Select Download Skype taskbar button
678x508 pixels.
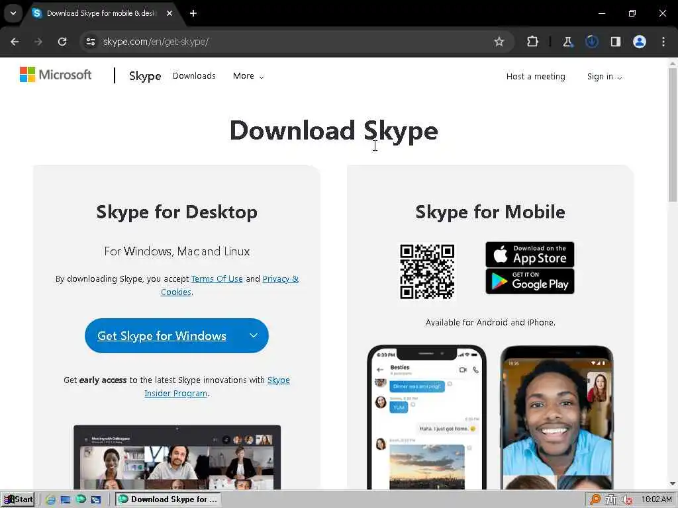tap(168, 499)
